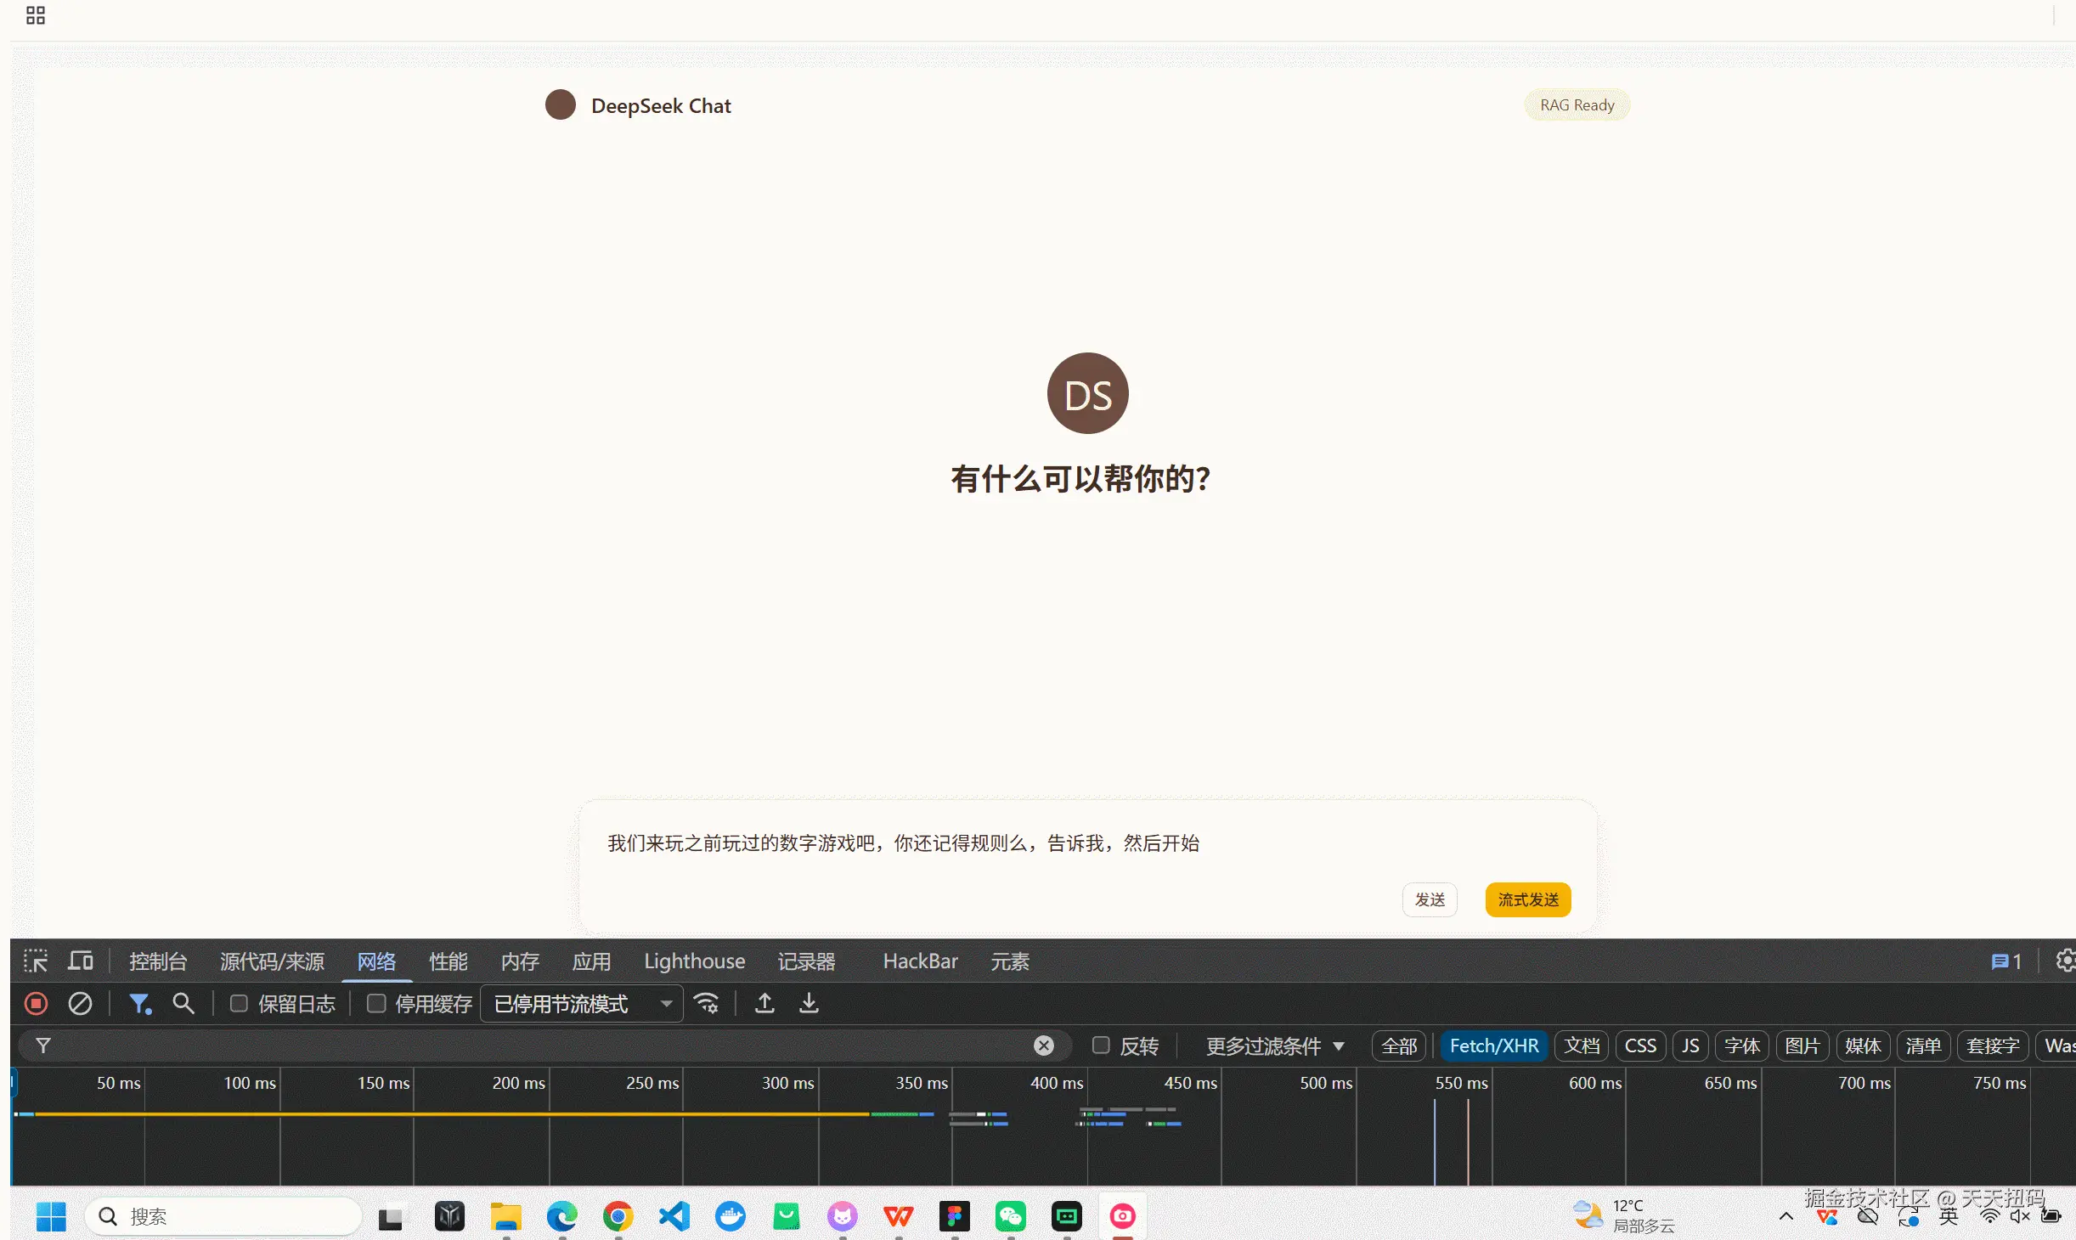Image resolution: width=2076 pixels, height=1240 pixels.
Task: Click the 流式发送 button
Action: tap(1527, 899)
